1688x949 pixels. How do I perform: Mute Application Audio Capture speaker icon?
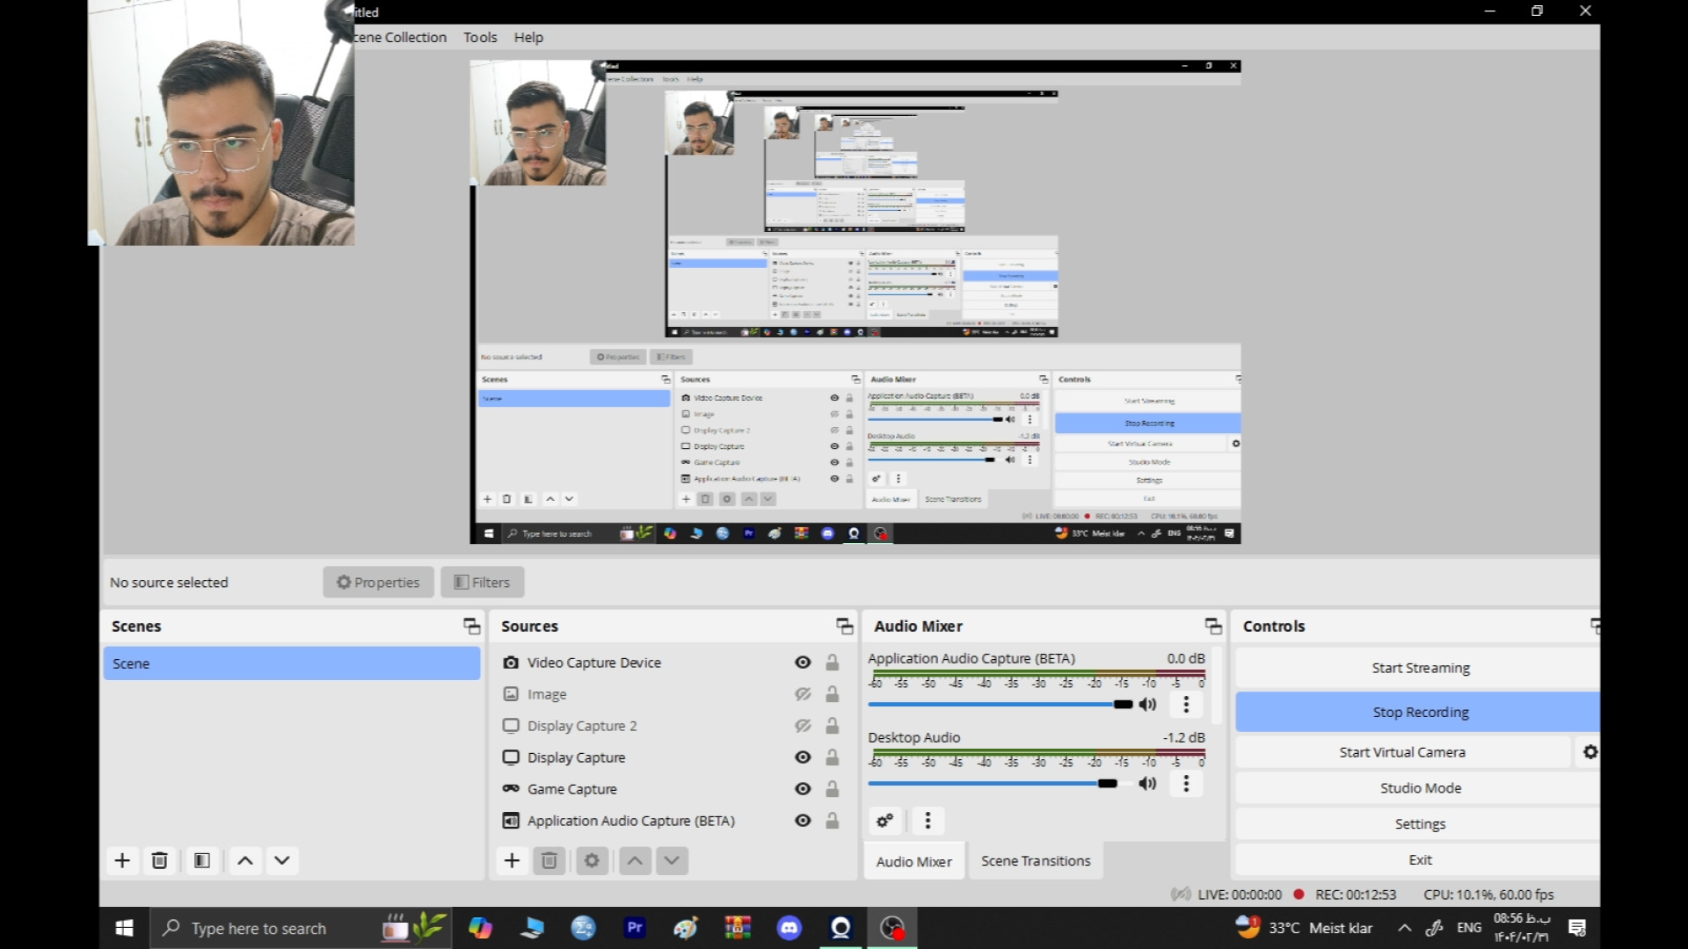1147,704
